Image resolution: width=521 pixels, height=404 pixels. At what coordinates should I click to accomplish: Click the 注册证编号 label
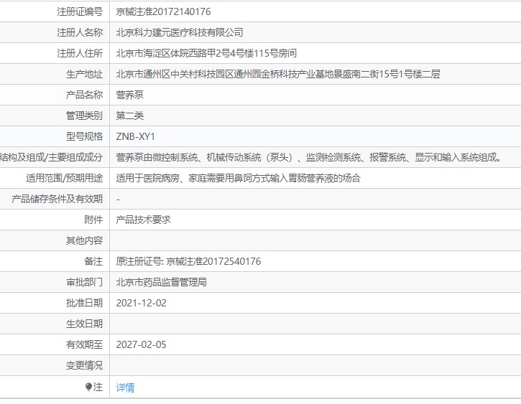(80, 11)
